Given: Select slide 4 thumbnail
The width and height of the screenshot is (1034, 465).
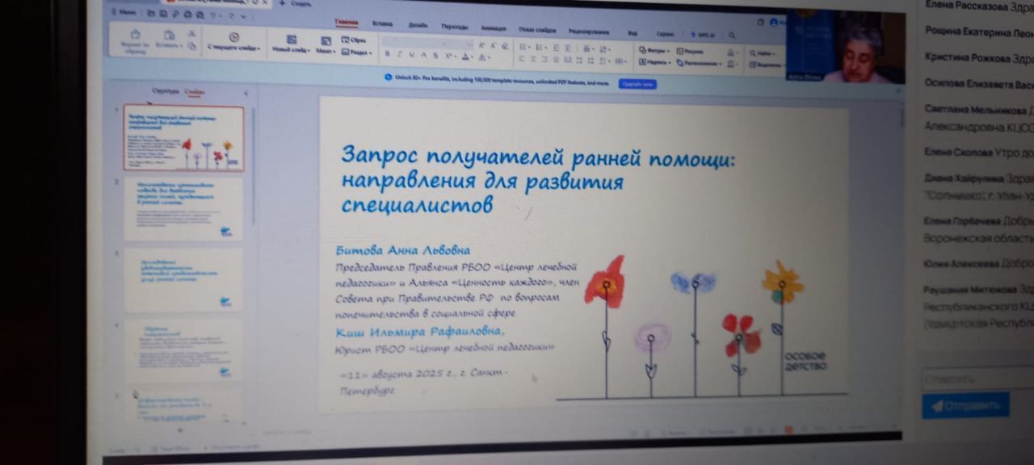Looking at the screenshot, I should tap(184, 350).
